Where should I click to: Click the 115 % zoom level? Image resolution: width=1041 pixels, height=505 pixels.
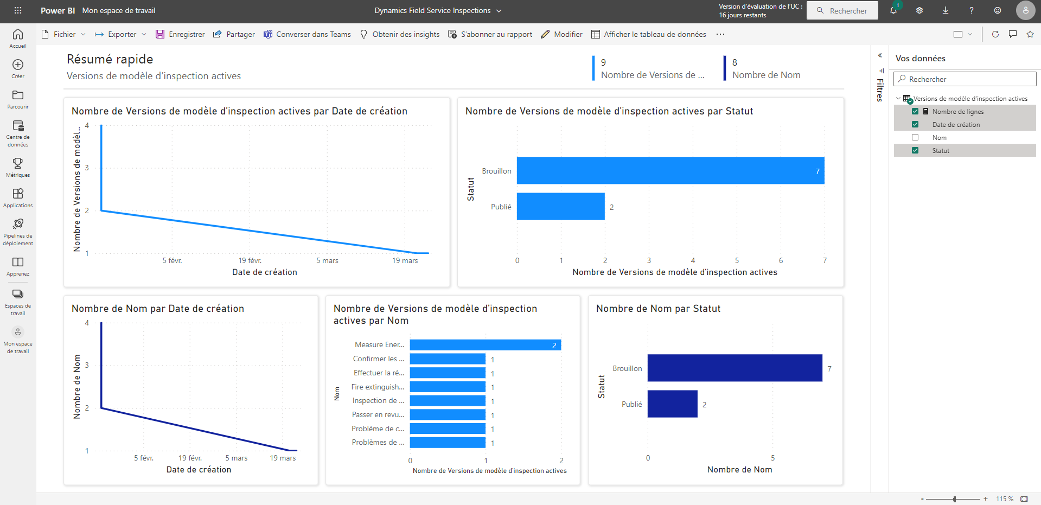tap(1005, 499)
